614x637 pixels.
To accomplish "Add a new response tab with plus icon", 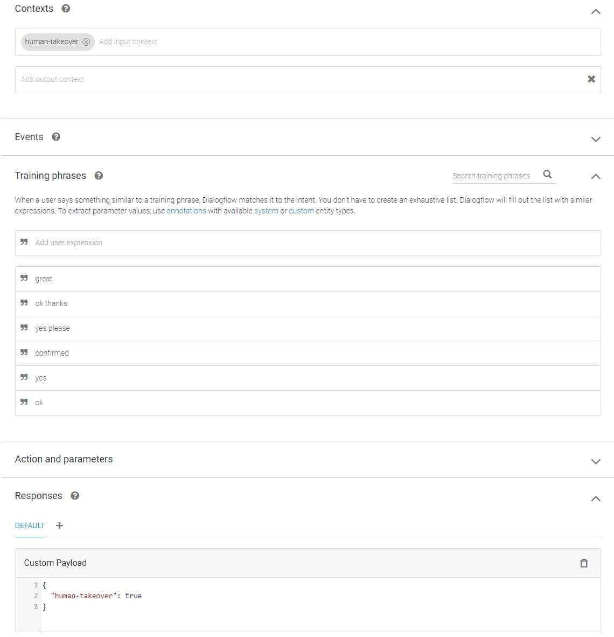I will [60, 525].
